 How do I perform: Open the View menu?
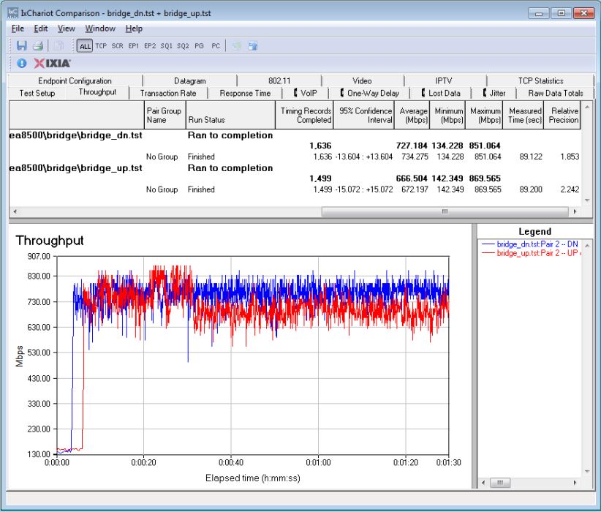pos(67,29)
